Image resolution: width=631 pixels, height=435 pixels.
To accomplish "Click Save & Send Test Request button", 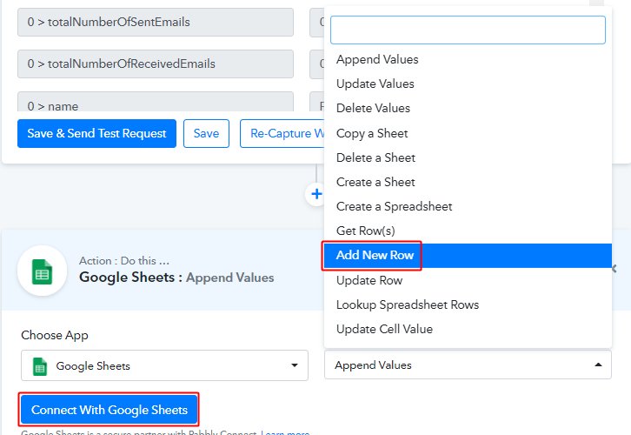I will point(96,133).
